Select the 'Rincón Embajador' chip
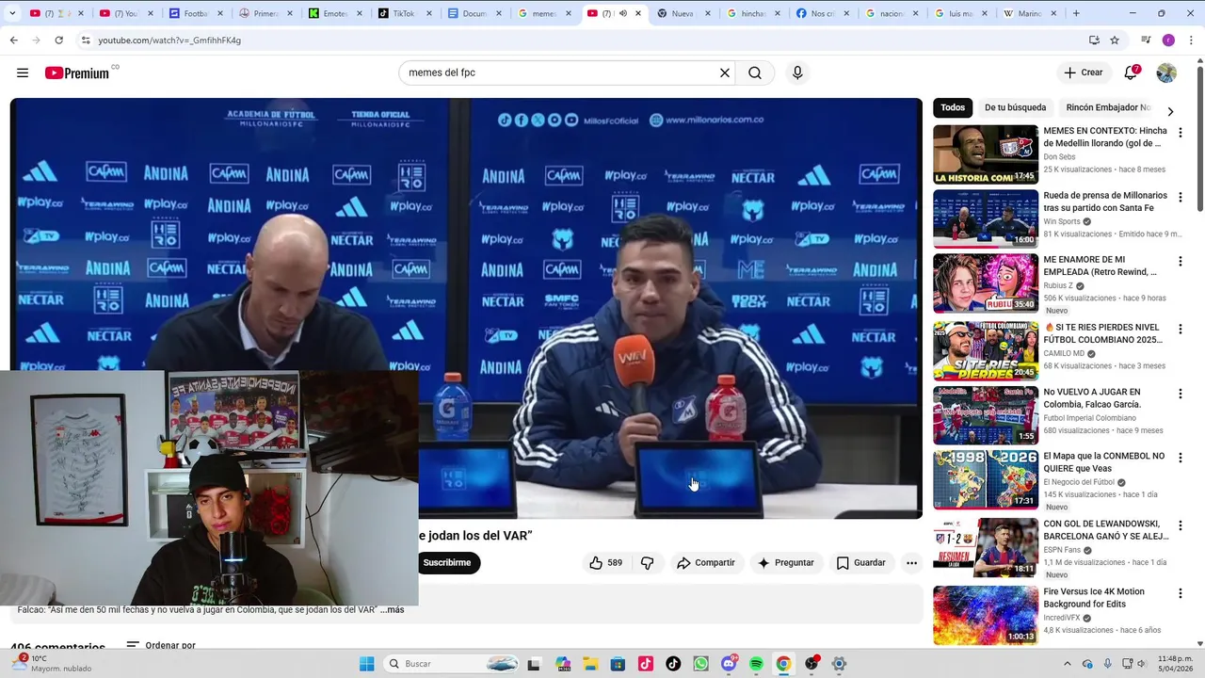Screen dimensions: 1205x678 coord(1109,107)
